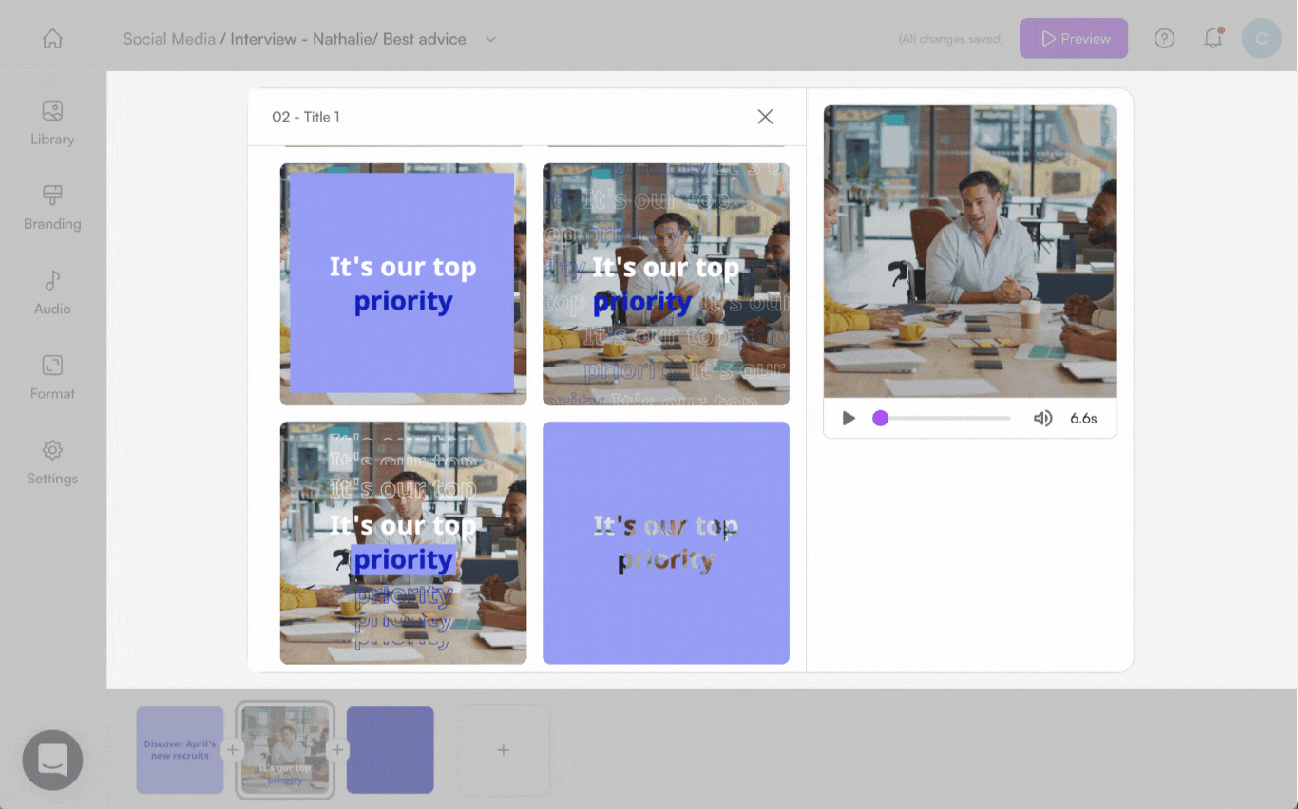Select the 'It's our top priority' timeline slide

(285, 750)
